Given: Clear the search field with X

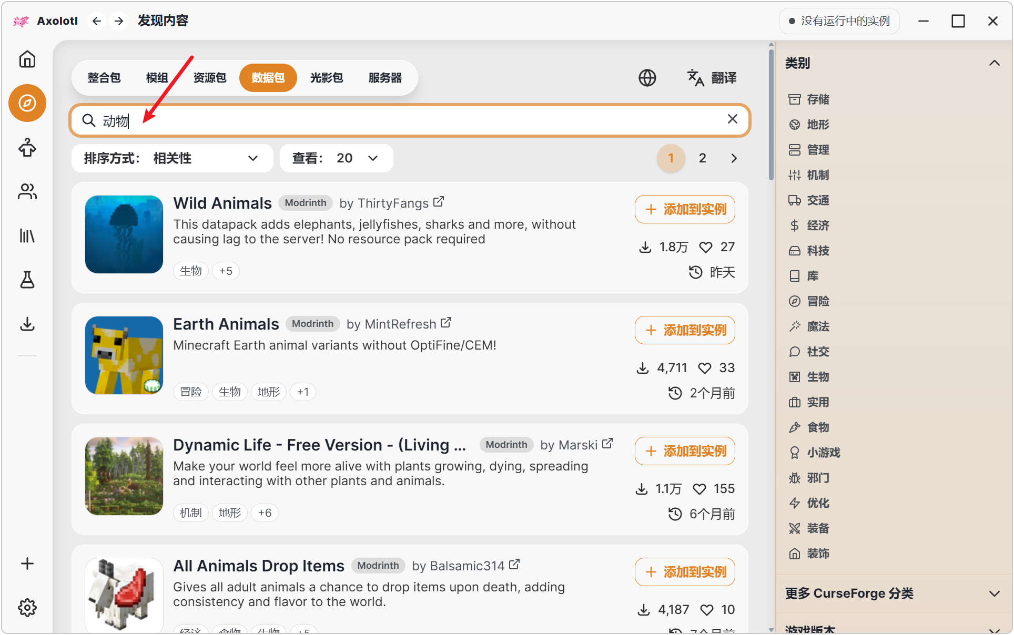Looking at the screenshot, I should [x=732, y=119].
